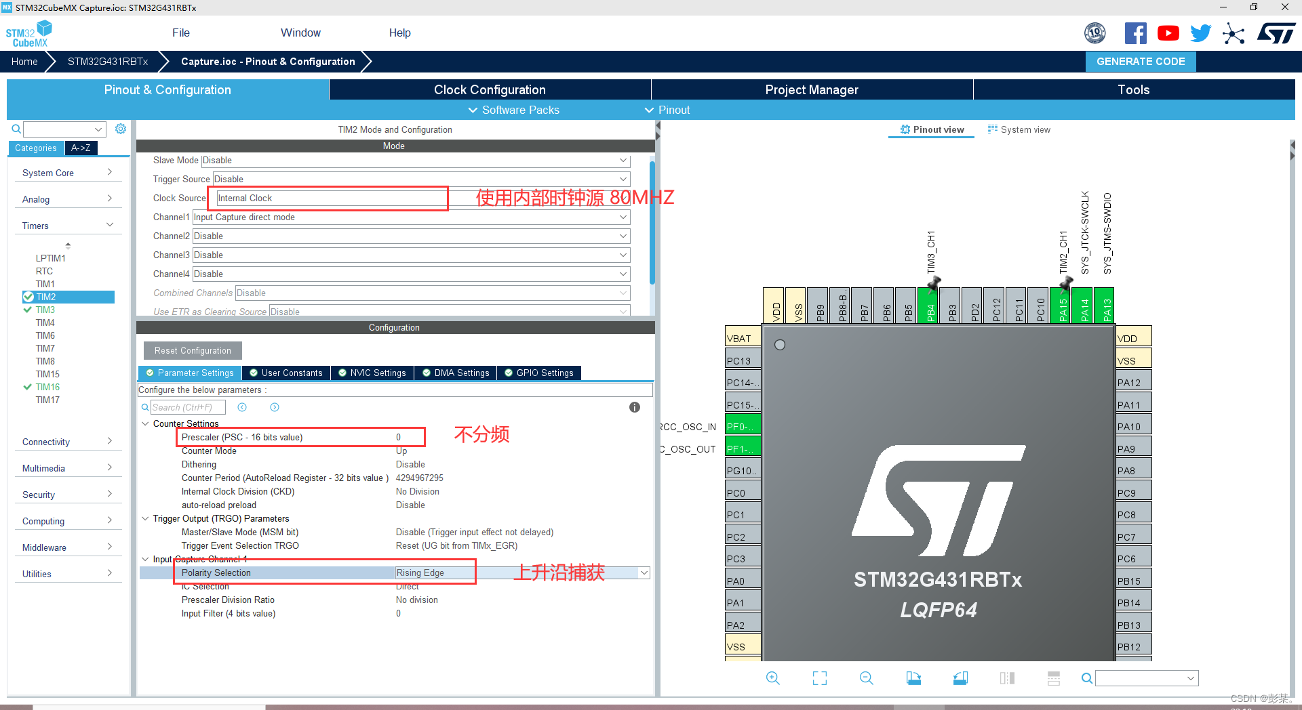Screen dimensions: 1302x710
Task: Open the User Constants tab
Action: pyautogui.click(x=286, y=373)
